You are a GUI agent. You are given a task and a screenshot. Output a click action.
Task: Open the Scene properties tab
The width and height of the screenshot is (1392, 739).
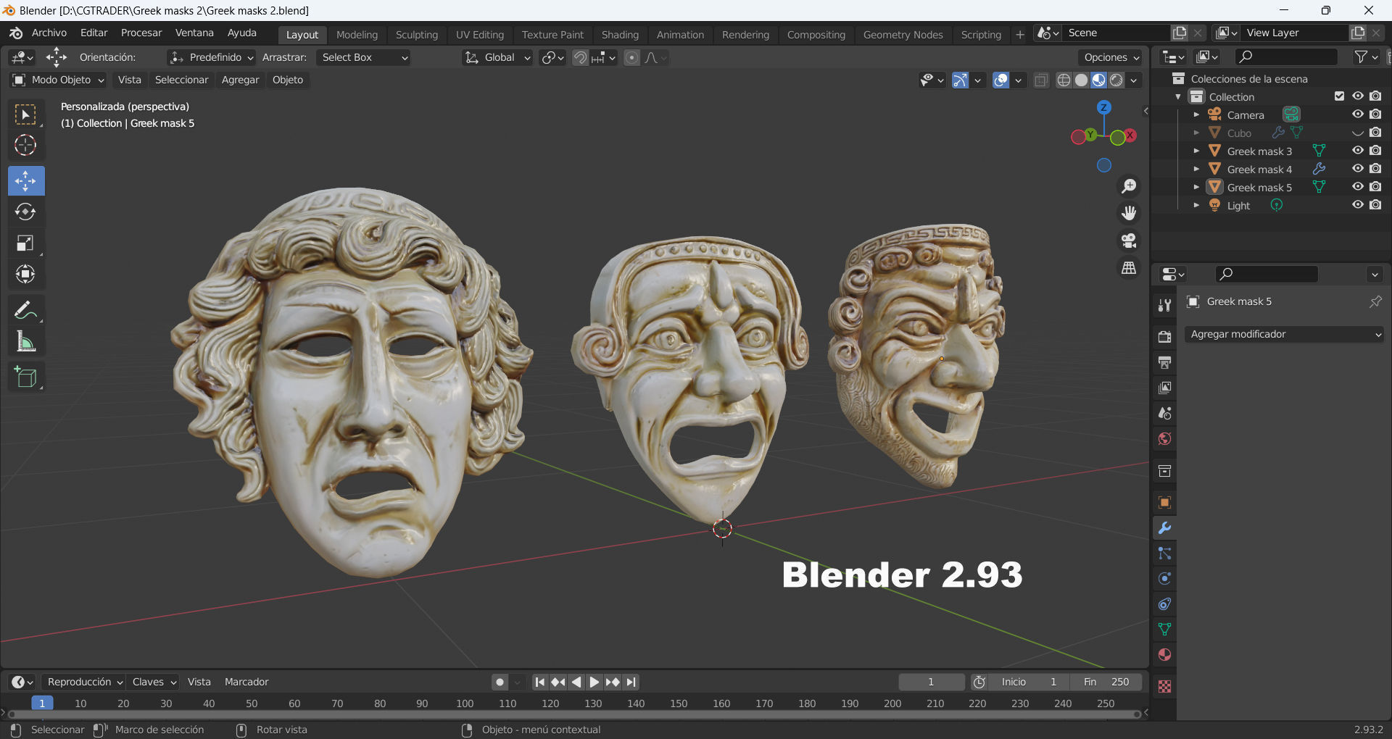[1164, 413]
